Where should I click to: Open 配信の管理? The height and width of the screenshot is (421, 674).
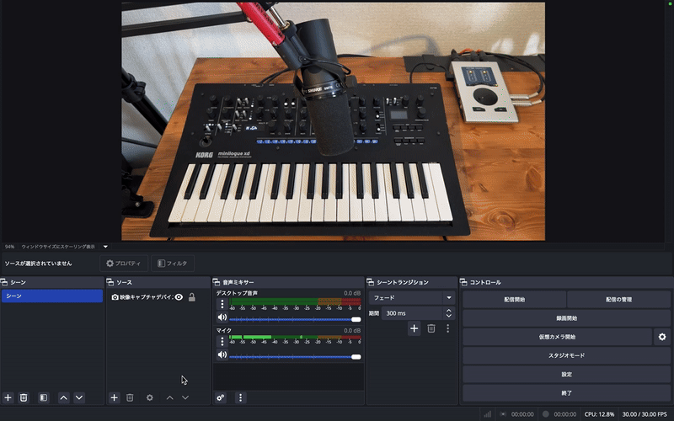[619, 300]
